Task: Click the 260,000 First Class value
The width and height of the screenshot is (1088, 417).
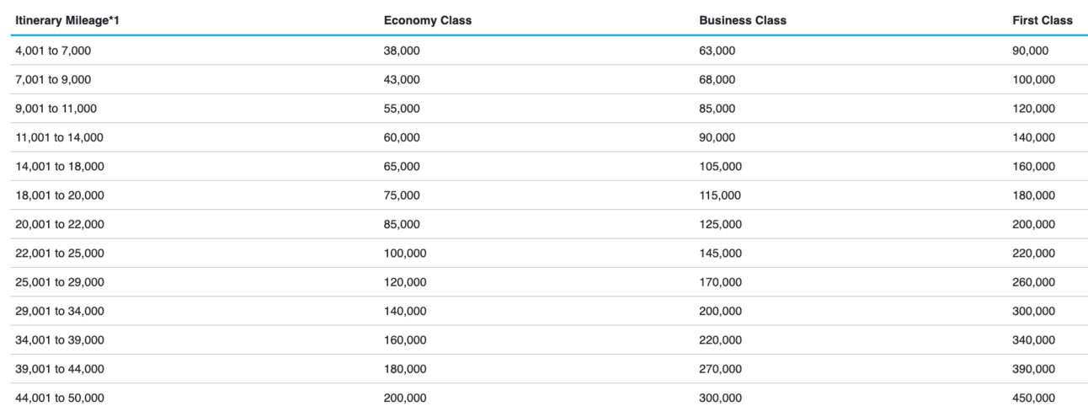Action: [x=1033, y=282]
